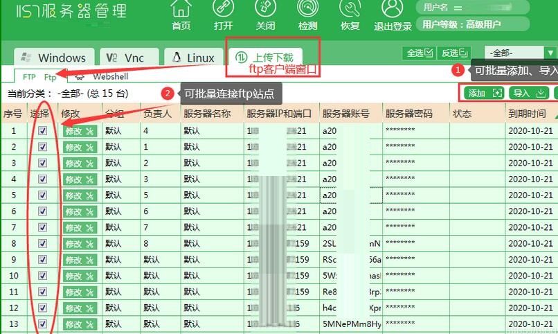Click the 导入 import button
Screen dimensions: 558x334
point(528,93)
